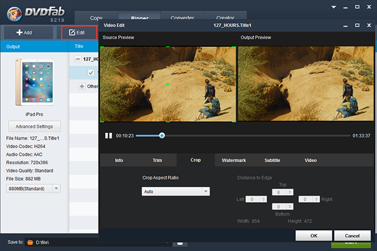
Task: Click Cancel in Video Edit dialog
Action: pos(352,235)
